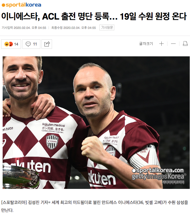Click the angry red emoji reaction
190x214 pixels.
point(11,44)
